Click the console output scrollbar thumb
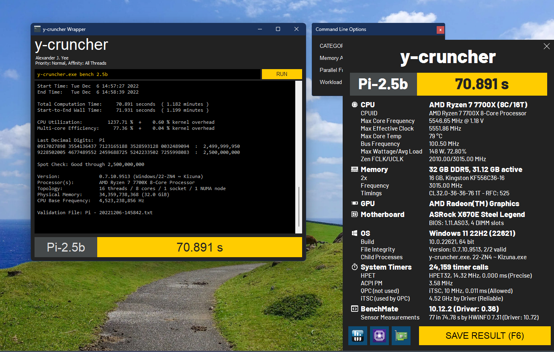 click(298, 207)
